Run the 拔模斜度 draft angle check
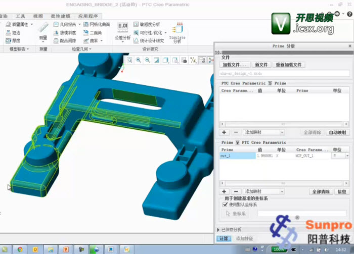Viewport: 354px width, 254px height. (65, 33)
